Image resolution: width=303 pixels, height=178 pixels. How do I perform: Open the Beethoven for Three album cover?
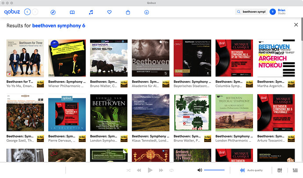(25, 58)
